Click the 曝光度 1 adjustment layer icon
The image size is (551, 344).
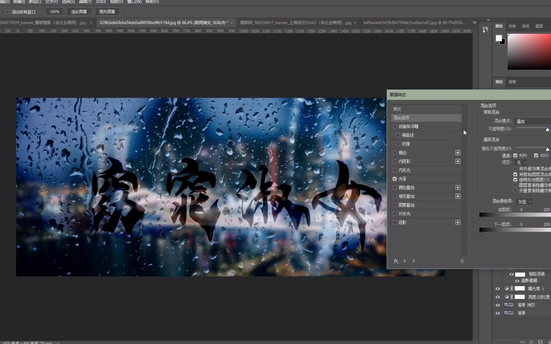[x=507, y=289]
